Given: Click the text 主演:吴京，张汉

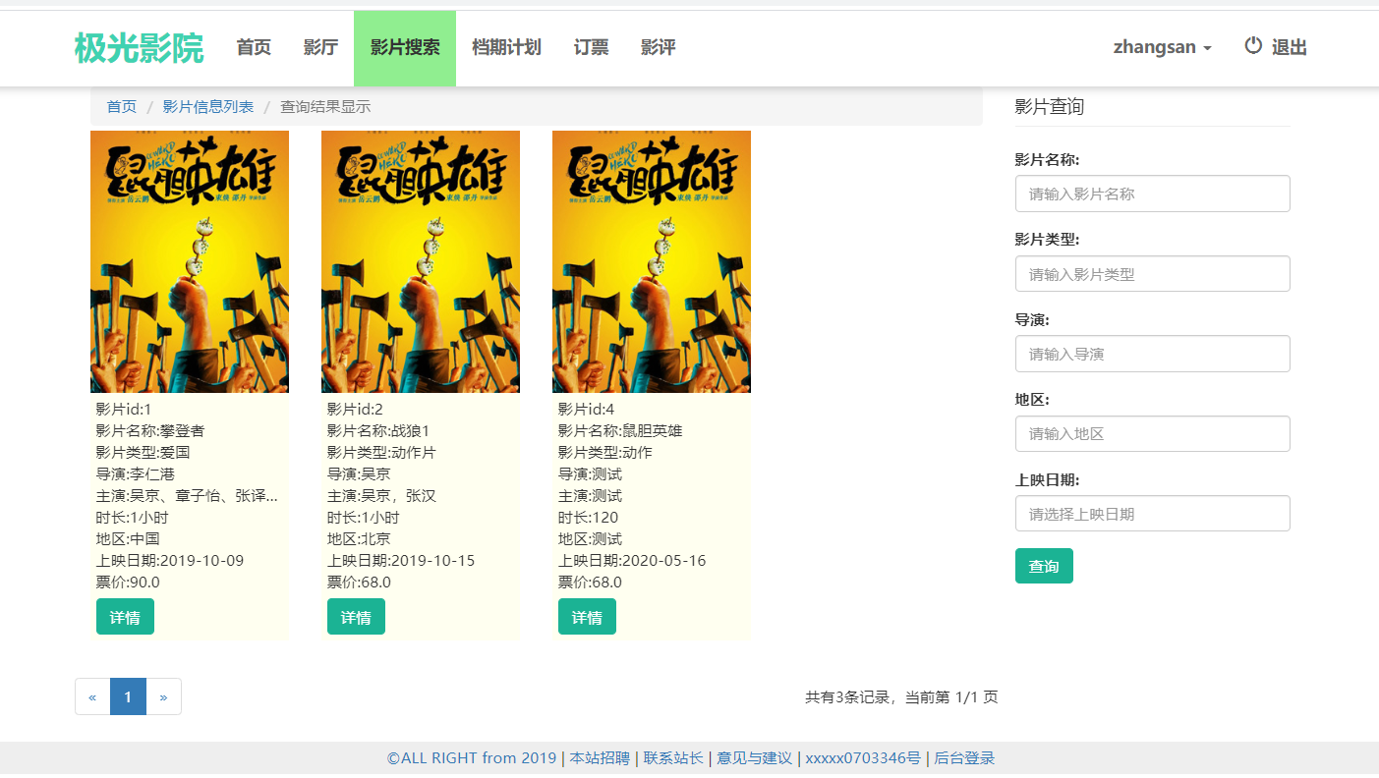Looking at the screenshot, I should [x=381, y=495].
